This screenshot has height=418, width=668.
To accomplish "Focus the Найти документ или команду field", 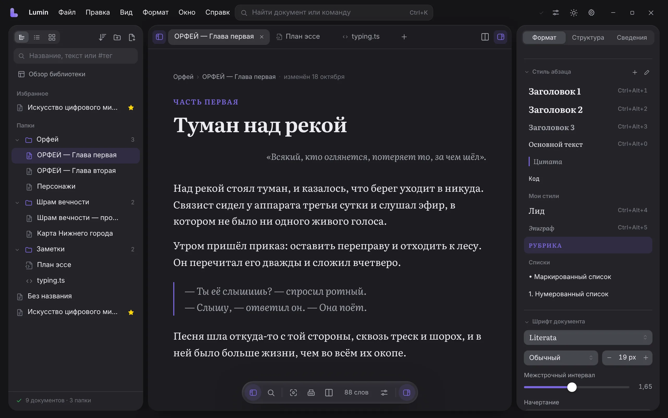I will pyautogui.click(x=334, y=13).
